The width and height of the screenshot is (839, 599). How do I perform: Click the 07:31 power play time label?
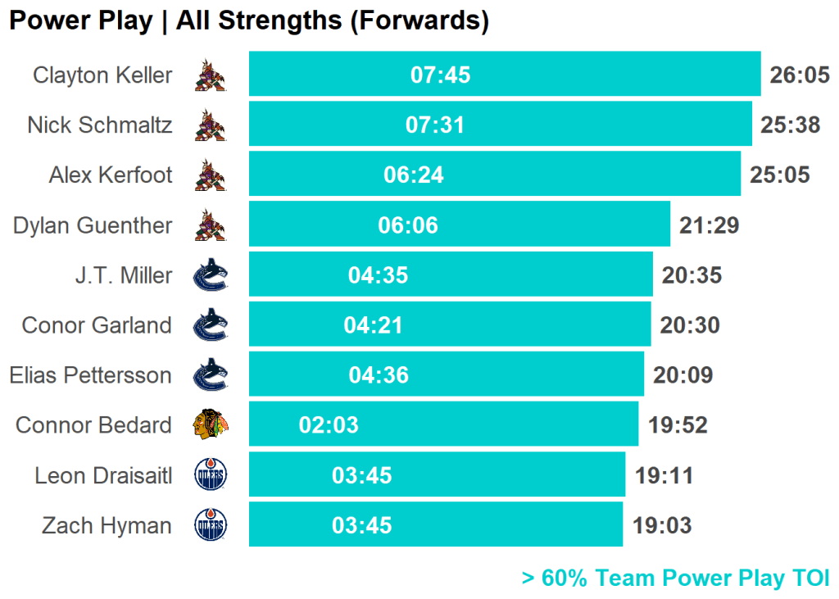(435, 125)
